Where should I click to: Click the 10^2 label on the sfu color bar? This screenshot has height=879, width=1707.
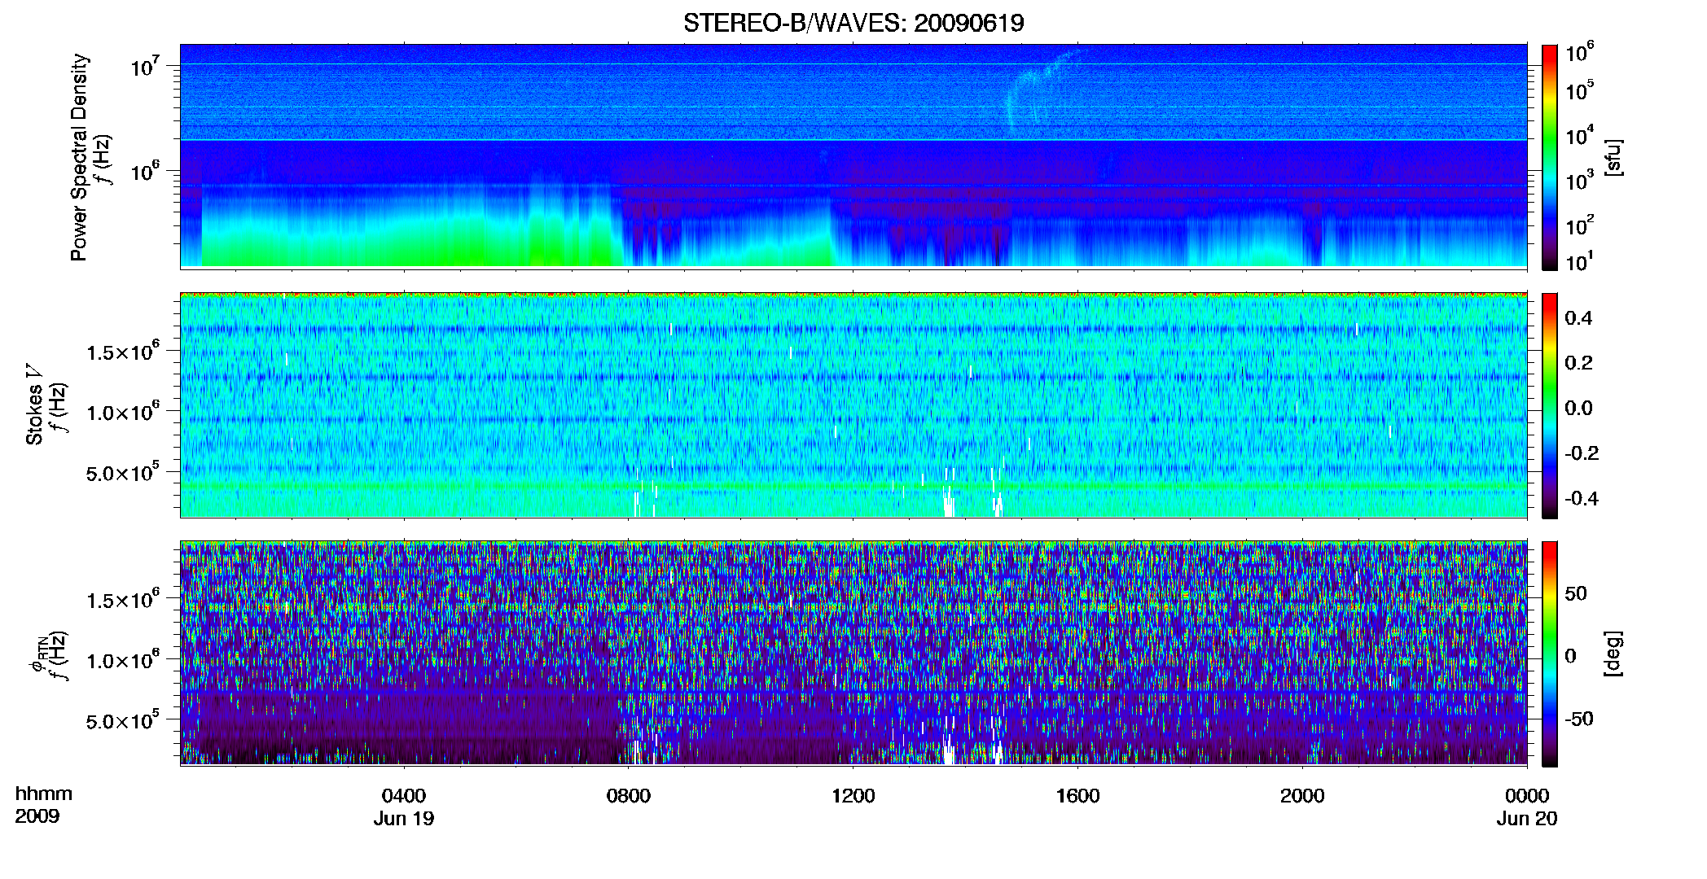coord(1580,225)
